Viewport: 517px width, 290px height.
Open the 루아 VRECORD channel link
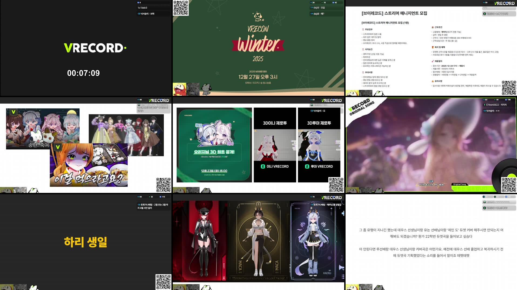pos(318,166)
